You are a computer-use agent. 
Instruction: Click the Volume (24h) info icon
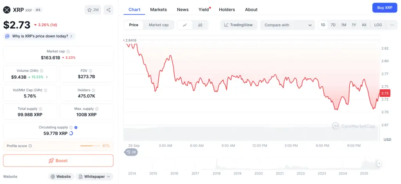pos(42,71)
